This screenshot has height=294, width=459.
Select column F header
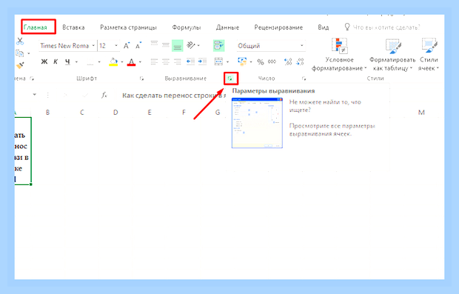point(184,113)
